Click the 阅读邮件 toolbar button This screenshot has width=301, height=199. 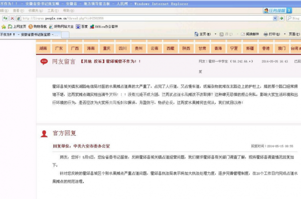click(x=250, y=34)
